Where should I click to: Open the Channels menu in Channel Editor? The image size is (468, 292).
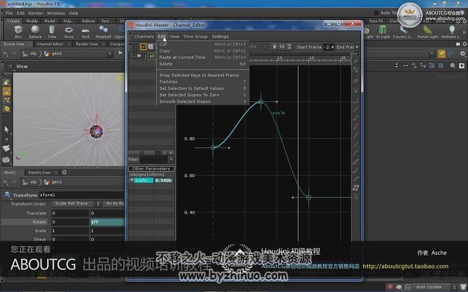click(144, 37)
